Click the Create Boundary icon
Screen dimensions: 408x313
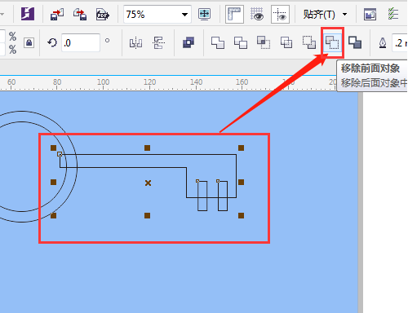[355, 42]
